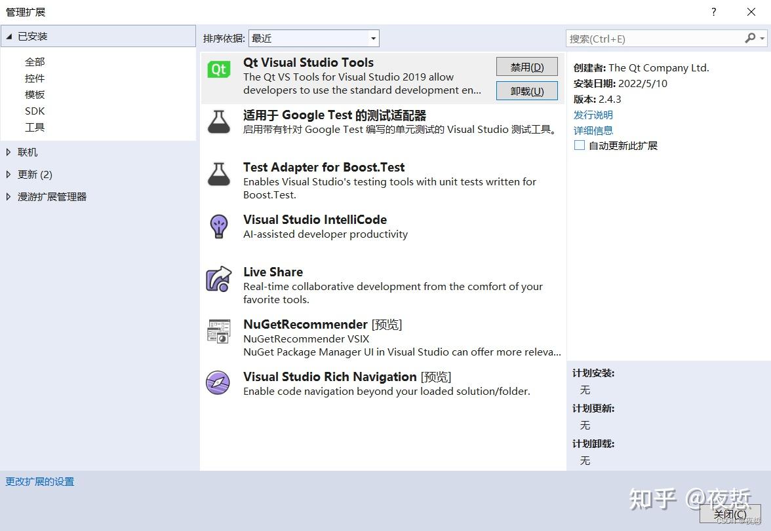Select the SDK category
The image size is (771, 531).
[x=35, y=111]
